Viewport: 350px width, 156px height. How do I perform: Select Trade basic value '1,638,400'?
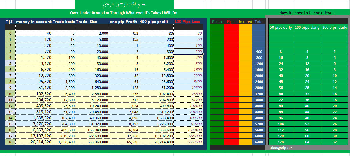tap(64, 142)
